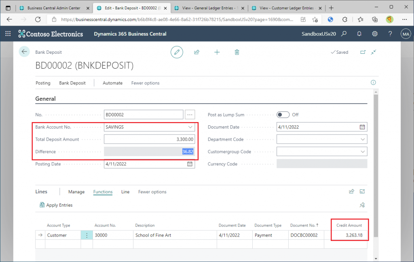Select the Functions menu in Lines
Screen dimensions: 414x262
pos(103,192)
